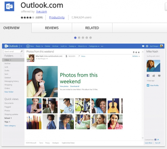The image size is (167, 149).
Task: Select the fifth carousel dot
Action: click(91, 38)
